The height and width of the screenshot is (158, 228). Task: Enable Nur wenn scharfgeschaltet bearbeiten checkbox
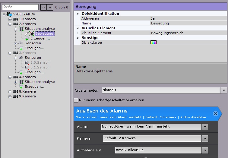coord(76,100)
